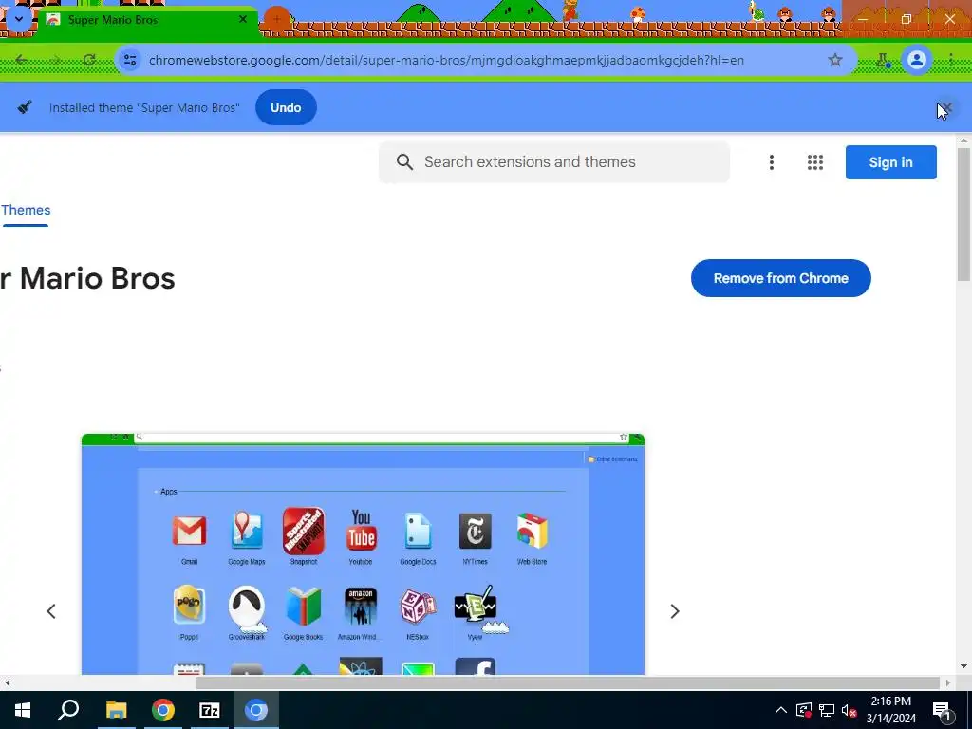Switch to the Themes tab
972x729 pixels.
[26, 211]
